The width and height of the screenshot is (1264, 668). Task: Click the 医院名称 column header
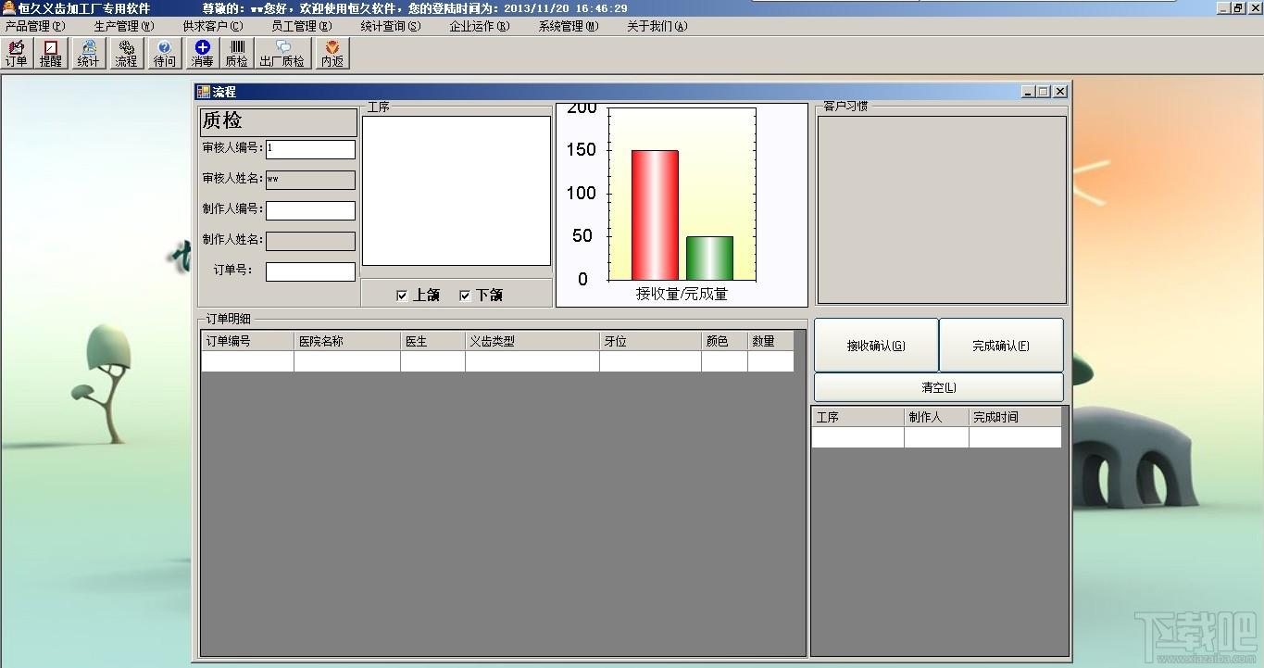pyautogui.click(x=347, y=341)
